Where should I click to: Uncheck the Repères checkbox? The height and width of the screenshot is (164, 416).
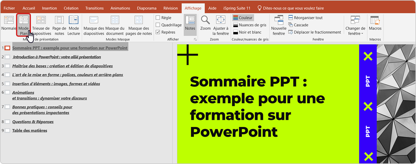pos(158,32)
